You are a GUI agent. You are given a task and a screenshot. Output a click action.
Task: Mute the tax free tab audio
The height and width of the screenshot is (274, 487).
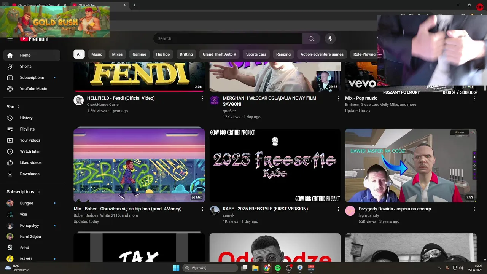pyautogui.click(x=59, y=5)
